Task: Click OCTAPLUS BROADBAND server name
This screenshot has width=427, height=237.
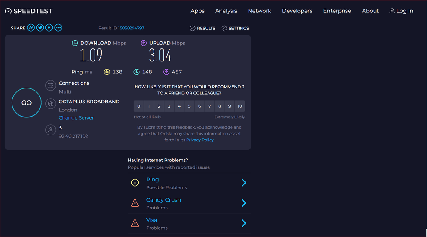Action: coord(89,102)
